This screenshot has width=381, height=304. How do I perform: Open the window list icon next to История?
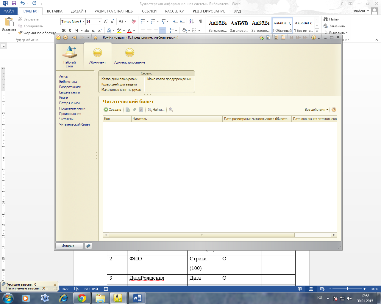pos(88,246)
